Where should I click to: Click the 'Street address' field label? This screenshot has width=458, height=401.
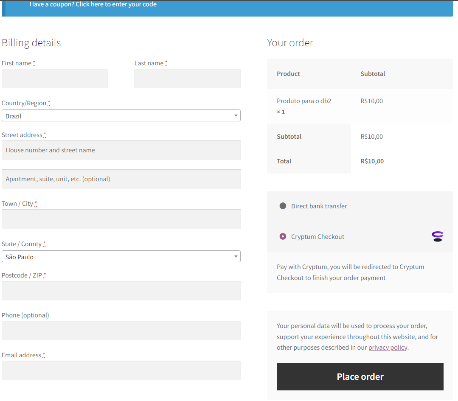(x=22, y=135)
